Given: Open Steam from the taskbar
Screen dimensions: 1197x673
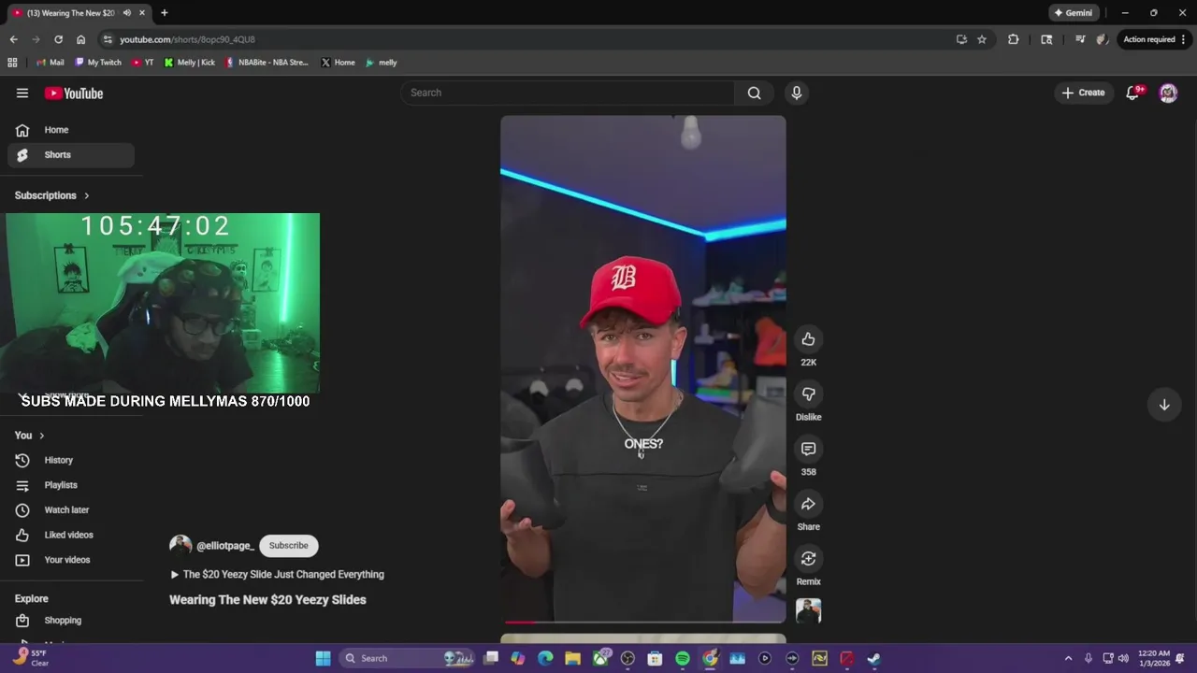Looking at the screenshot, I should pos(873,658).
